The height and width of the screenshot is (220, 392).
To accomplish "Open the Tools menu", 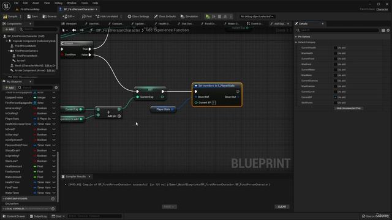I will coord(85,3).
